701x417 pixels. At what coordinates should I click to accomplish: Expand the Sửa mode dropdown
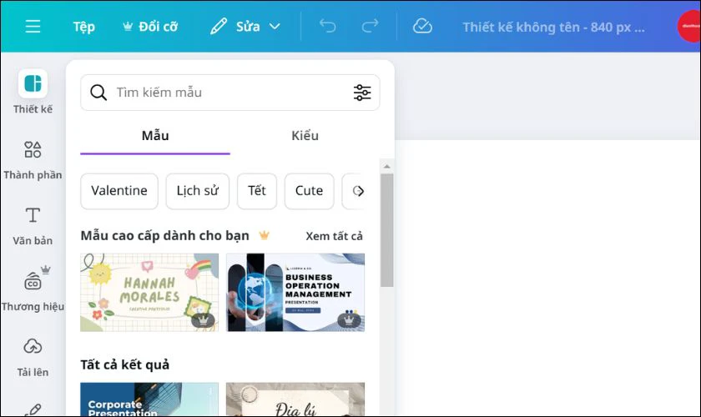[275, 27]
